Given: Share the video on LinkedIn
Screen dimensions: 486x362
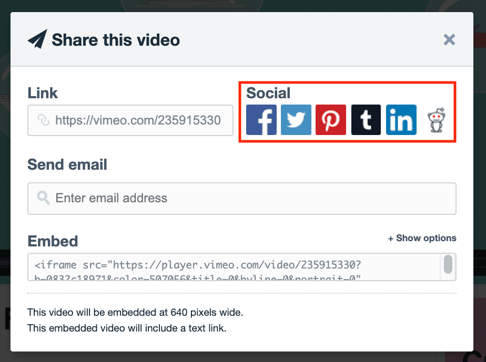Looking at the screenshot, I should pyautogui.click(x=401, y=120).
